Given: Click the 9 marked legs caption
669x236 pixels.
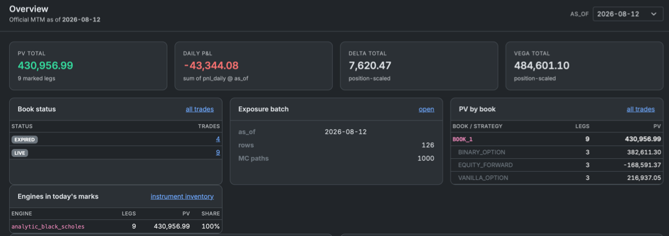Looking at the screenshot, I should click(37, 78).
